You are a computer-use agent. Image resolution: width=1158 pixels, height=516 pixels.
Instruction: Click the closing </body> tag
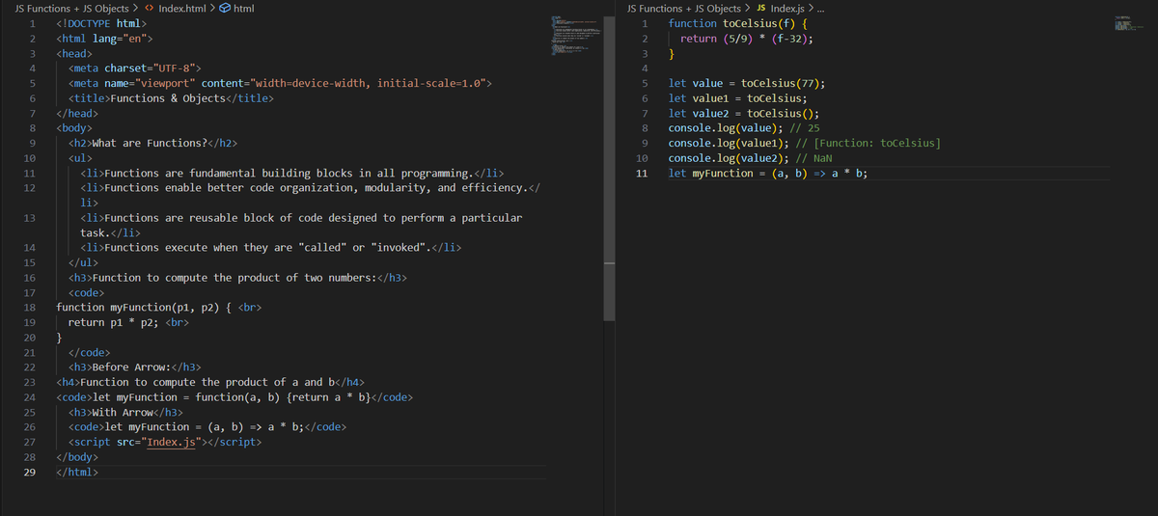tap(77, 457)
